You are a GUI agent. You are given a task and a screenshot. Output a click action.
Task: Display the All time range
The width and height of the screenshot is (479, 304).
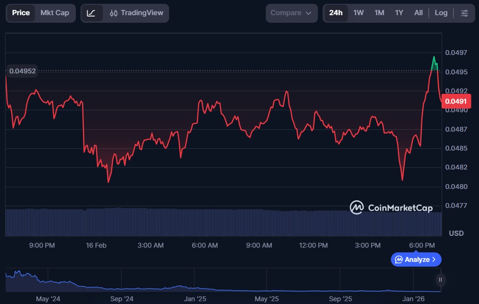pos(418,13)
